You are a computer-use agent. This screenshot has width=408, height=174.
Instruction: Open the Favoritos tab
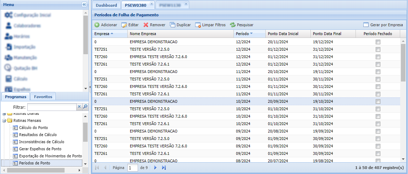(43, 97)
